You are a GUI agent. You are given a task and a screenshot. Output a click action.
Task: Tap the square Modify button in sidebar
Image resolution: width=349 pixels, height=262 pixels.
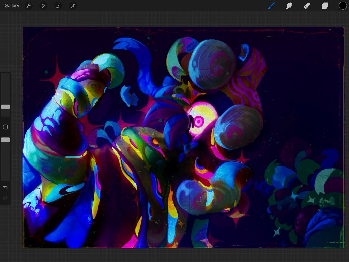click(5, 127)
